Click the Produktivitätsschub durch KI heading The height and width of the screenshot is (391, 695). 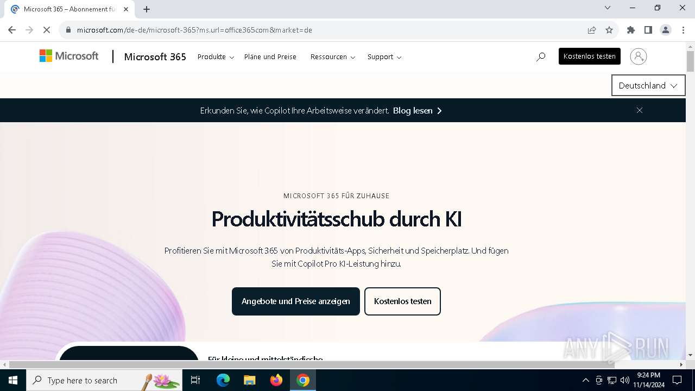tap(337, 219)
